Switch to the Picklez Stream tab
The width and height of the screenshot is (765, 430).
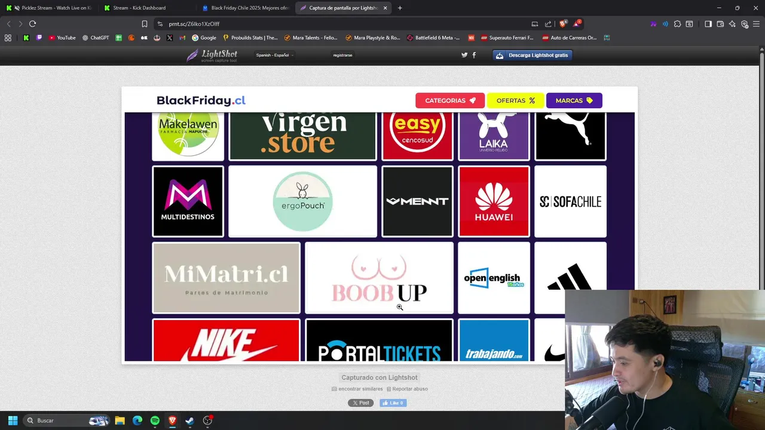coord(49,8)
